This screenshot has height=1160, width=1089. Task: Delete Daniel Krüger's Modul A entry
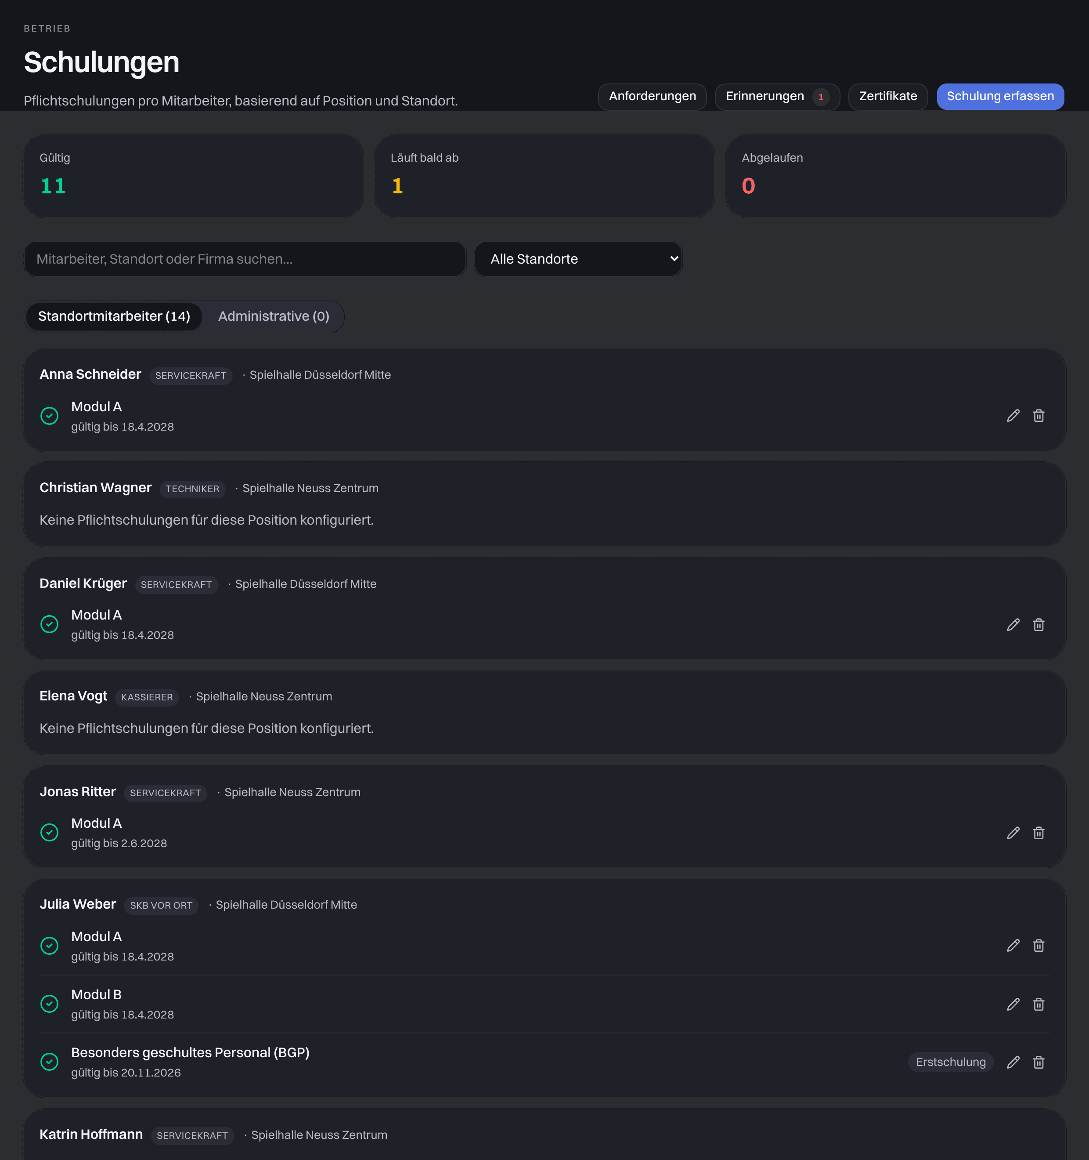point(1038,624)
